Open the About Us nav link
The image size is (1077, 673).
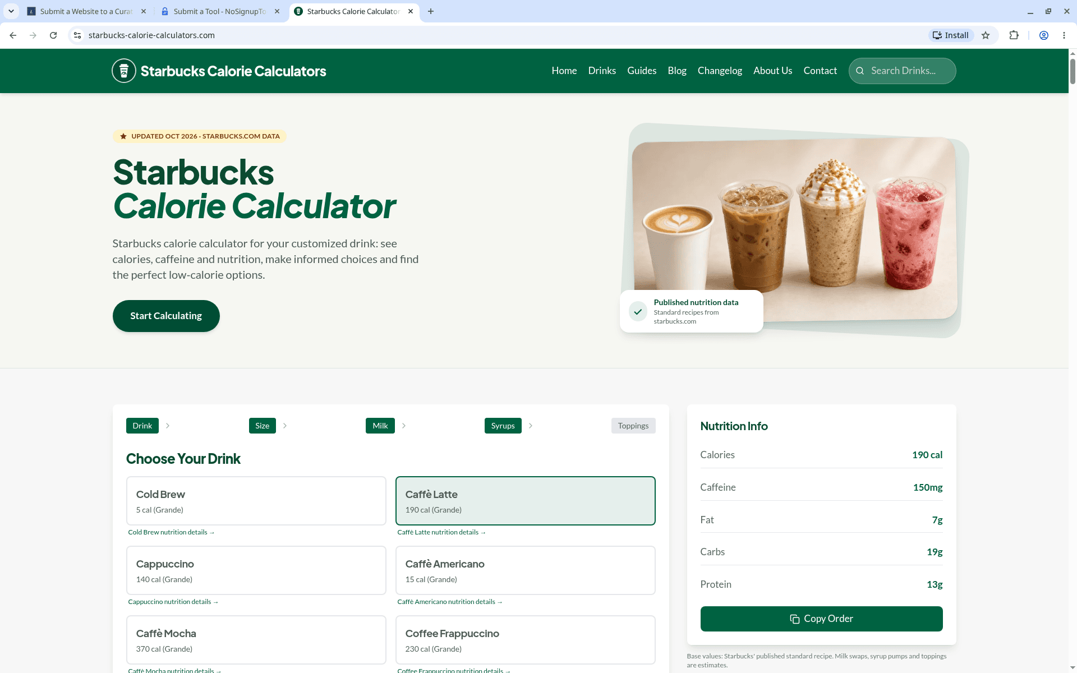pyautogui.click(x=772, y=71)
